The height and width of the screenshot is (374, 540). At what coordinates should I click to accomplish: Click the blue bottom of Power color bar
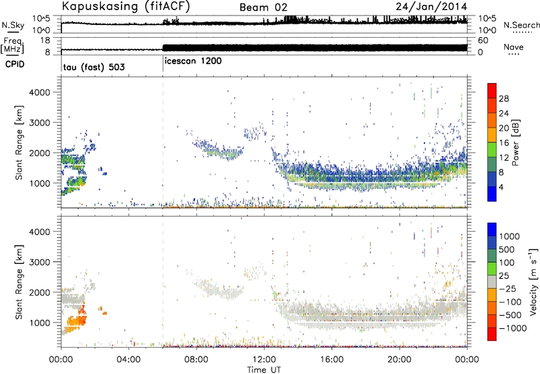tap(492, 194)
